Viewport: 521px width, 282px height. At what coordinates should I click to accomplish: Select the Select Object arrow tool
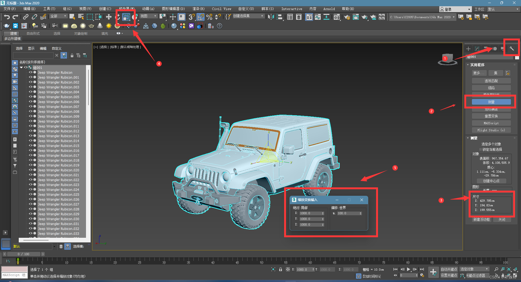tap(72, 17)
